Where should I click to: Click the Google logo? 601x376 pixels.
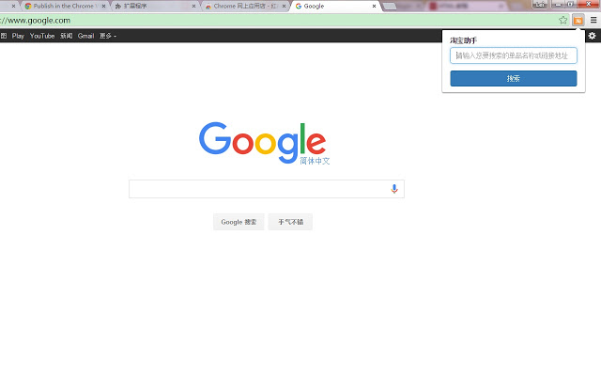tap(263, 143)
